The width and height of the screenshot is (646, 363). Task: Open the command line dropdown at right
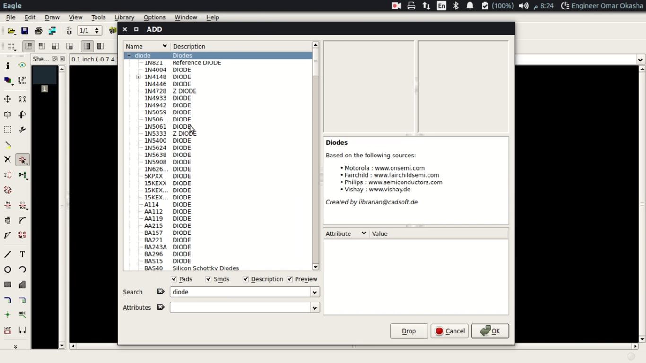(640, 60)
